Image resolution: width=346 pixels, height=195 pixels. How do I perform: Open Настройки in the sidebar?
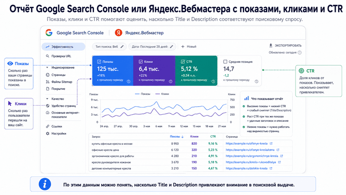tap(59, 133)
